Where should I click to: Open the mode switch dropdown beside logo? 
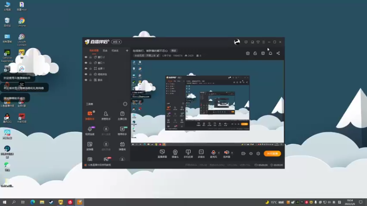click(117, 42)
